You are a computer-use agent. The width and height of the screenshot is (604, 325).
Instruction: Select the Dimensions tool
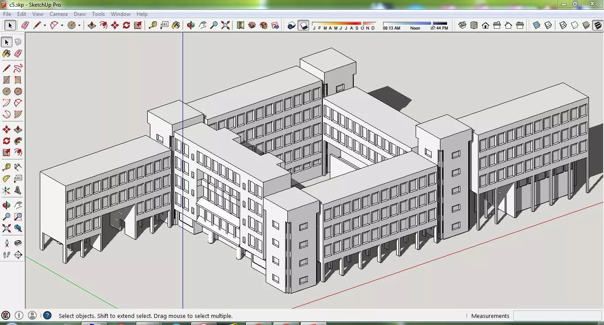click(18, 167)
